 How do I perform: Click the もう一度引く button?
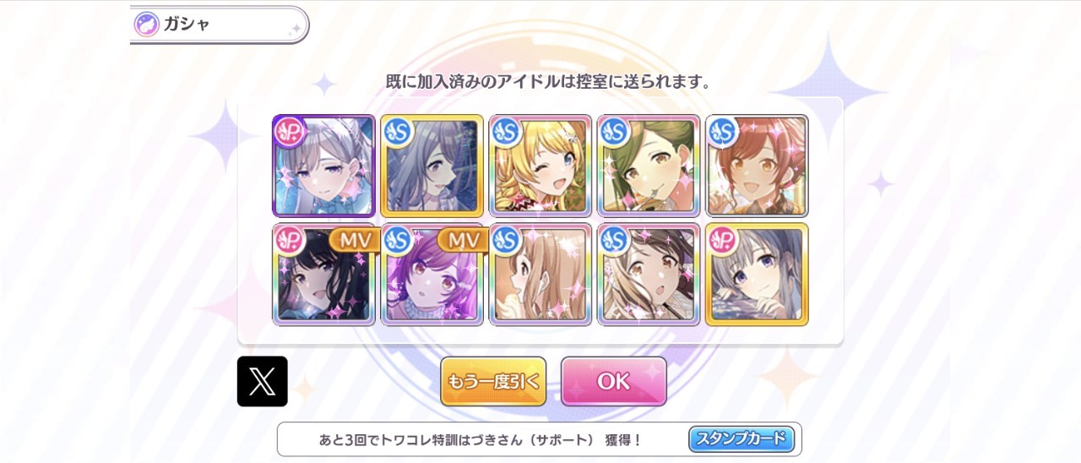tap(493, 381)
